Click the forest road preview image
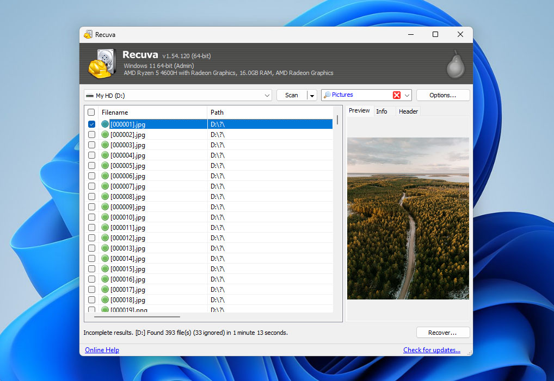The width and height of the screenshot is (554, 381). tap(408, 218)
